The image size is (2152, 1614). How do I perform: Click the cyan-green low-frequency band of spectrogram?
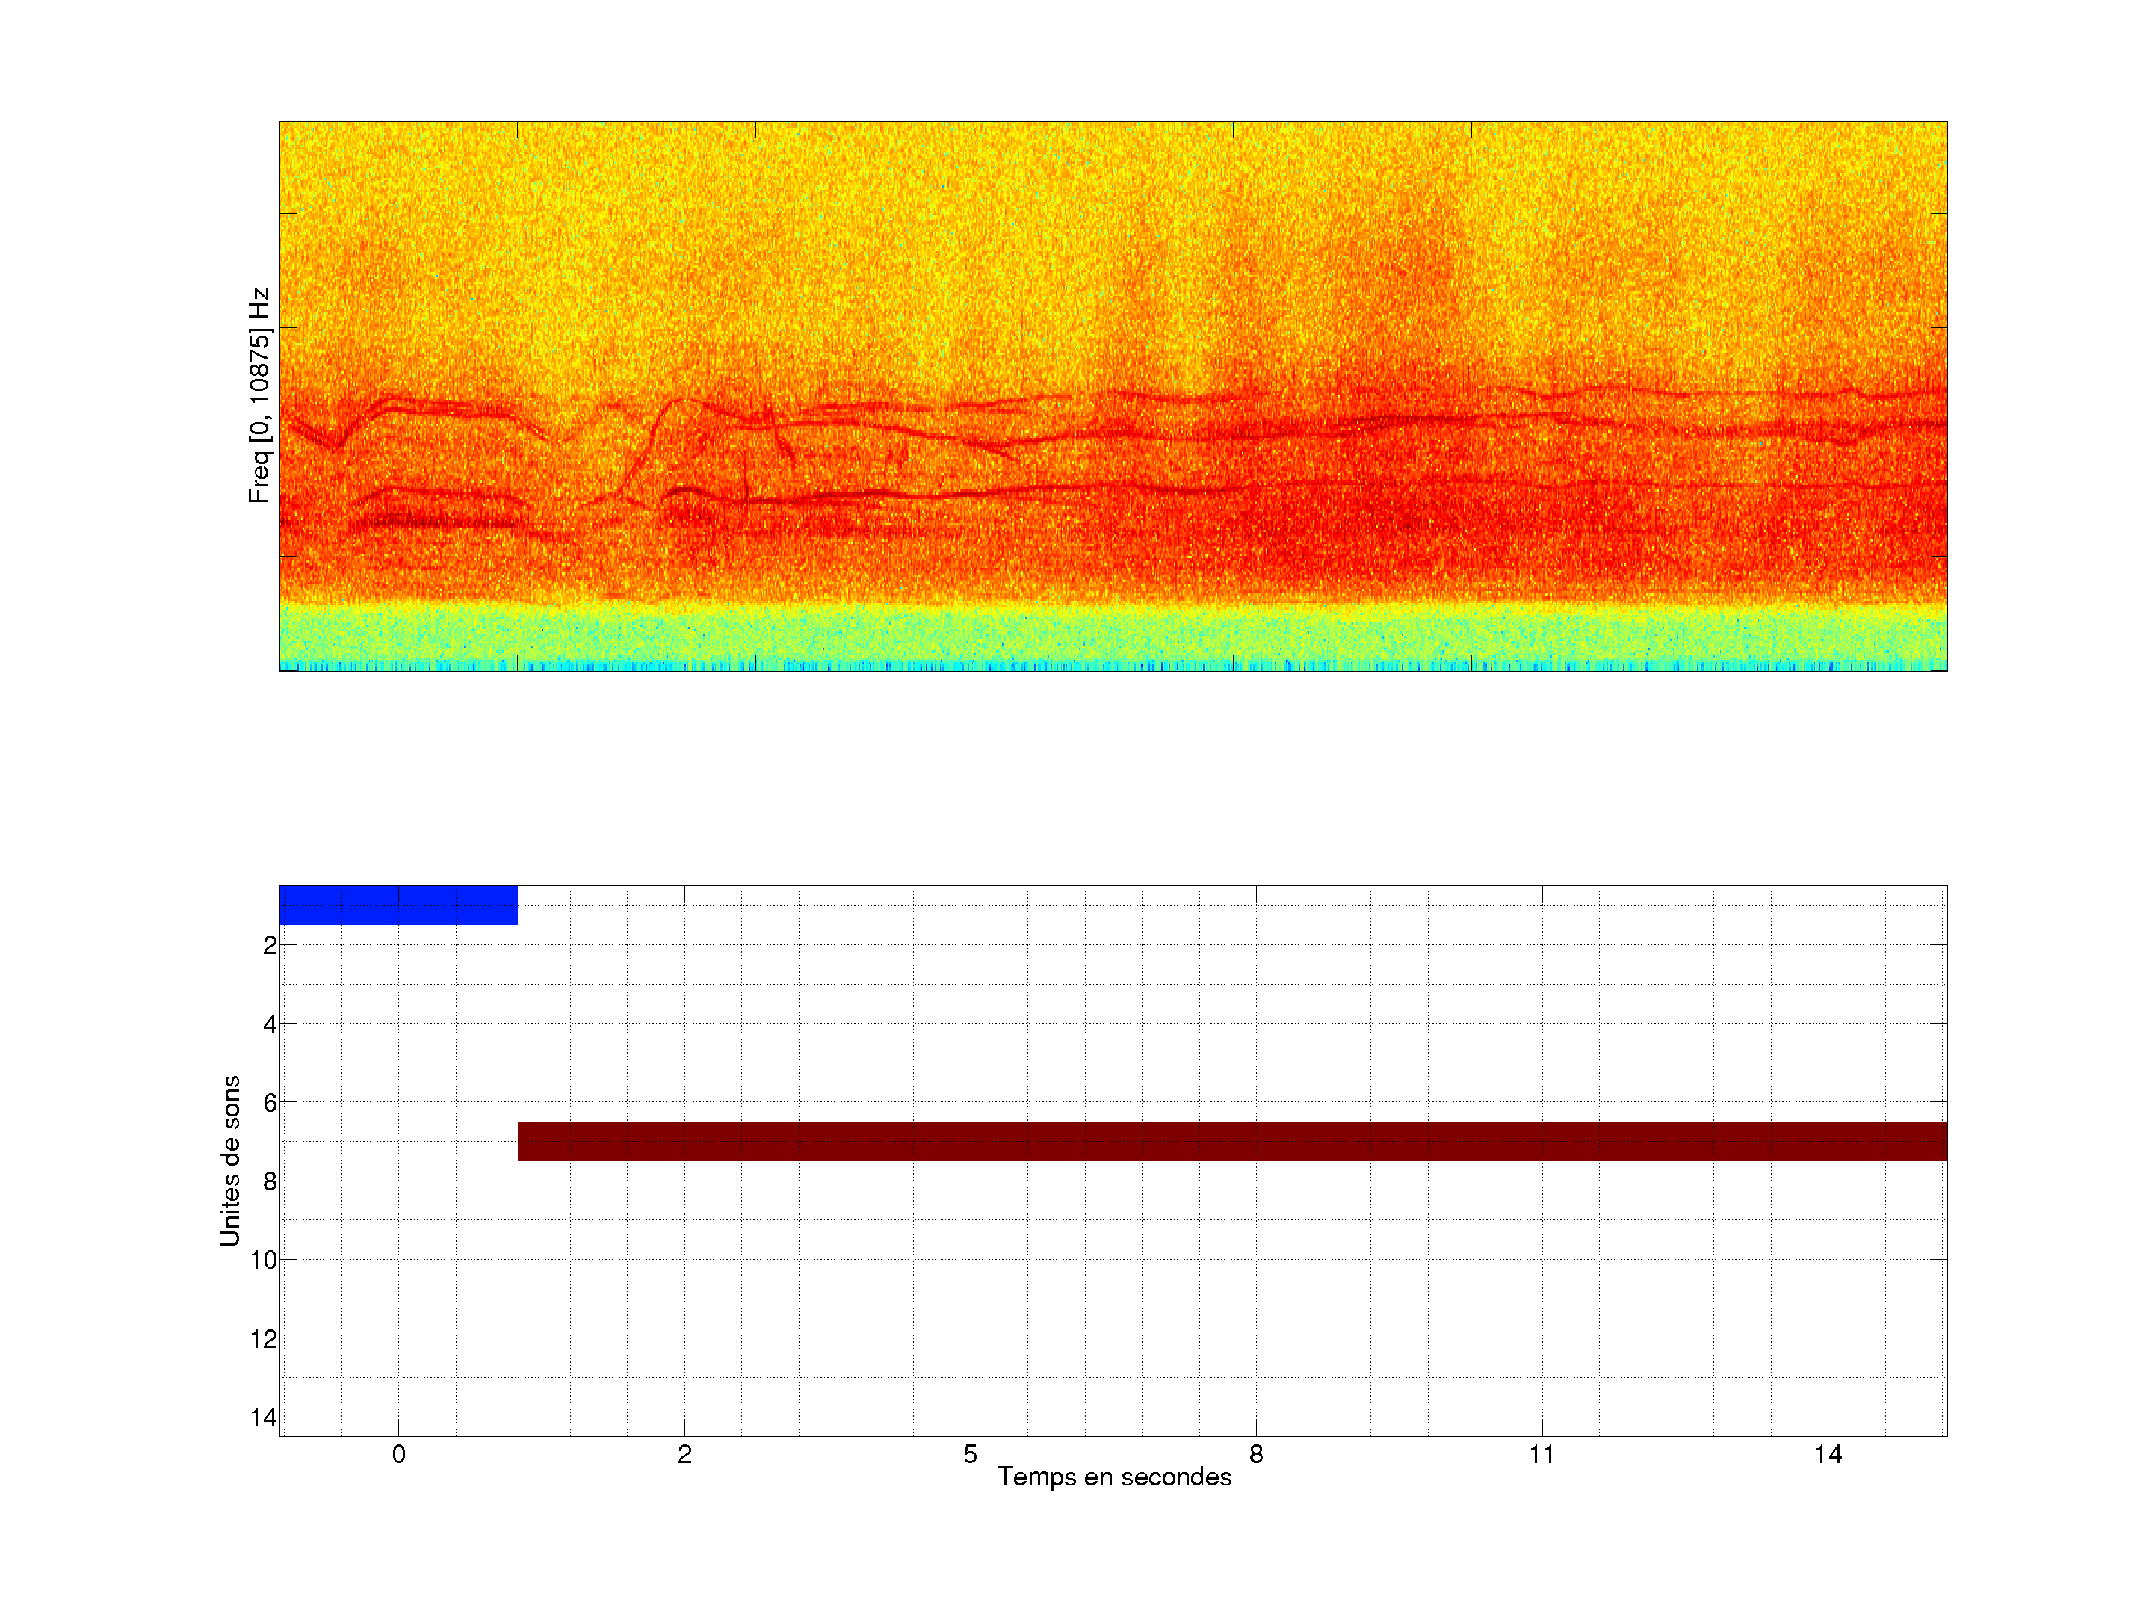click(x=1113, y=637)
